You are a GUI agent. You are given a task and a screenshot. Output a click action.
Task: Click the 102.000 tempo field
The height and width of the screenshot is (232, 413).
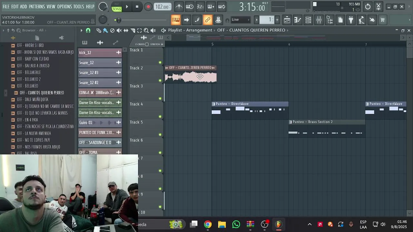[162, 7]
